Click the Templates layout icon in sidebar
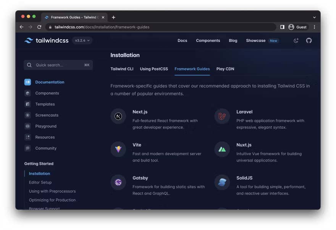This screenshot has height=230, width=336. (27, 104)
